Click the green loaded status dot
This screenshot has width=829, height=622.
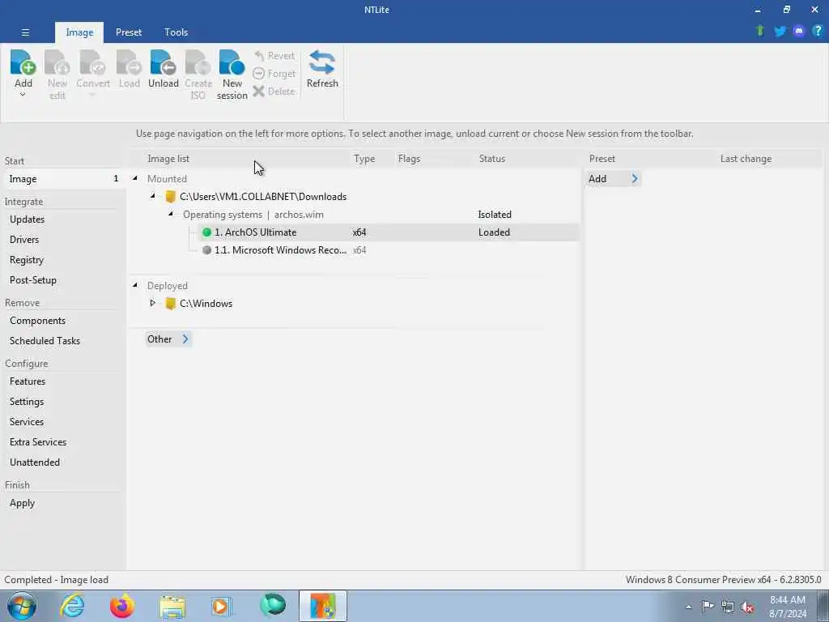[x=206, y=232]
